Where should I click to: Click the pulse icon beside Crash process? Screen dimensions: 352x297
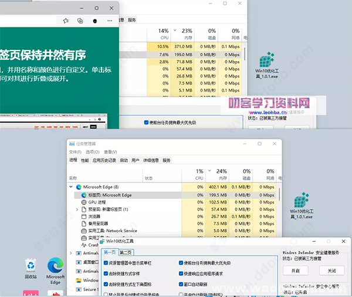(x=84, y=245)
